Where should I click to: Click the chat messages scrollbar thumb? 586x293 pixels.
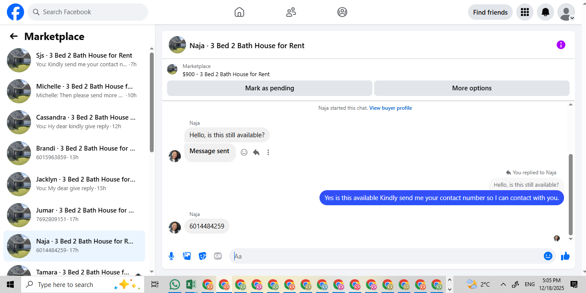pyautogui.click(x=571, y=194)
